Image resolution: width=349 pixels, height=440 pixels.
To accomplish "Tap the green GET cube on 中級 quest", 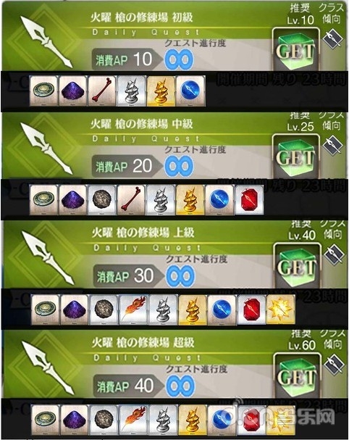I will click(295, 156).
